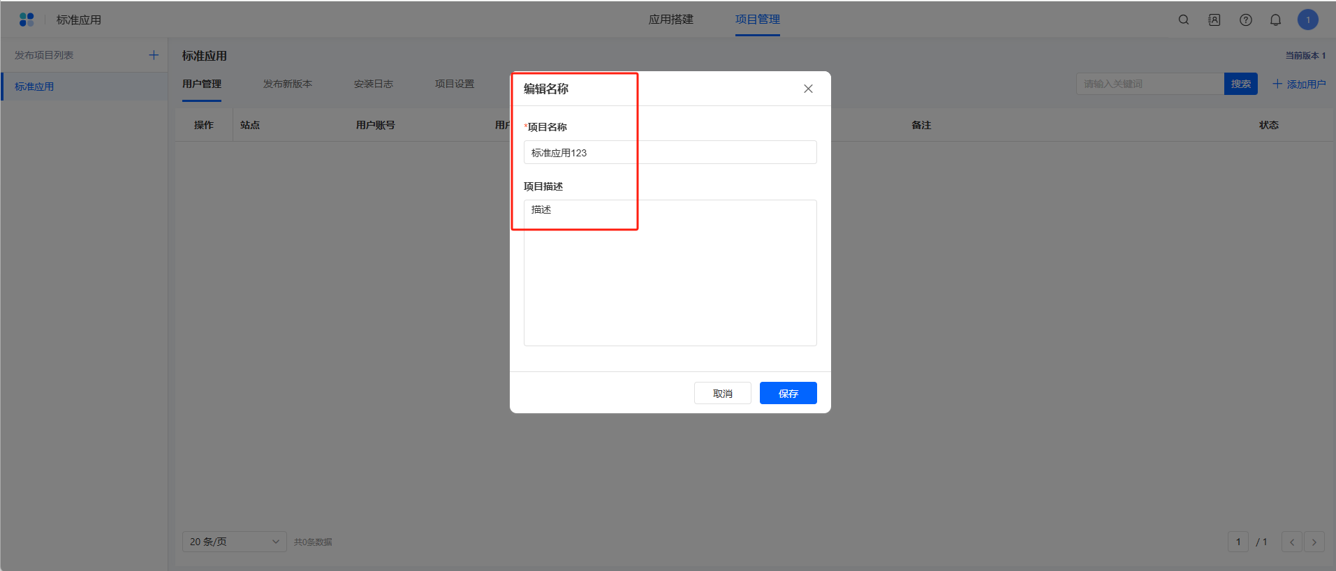Go to next page arrow
The width and height of the screenshot is (1336, 571).
click(1314, 542)
